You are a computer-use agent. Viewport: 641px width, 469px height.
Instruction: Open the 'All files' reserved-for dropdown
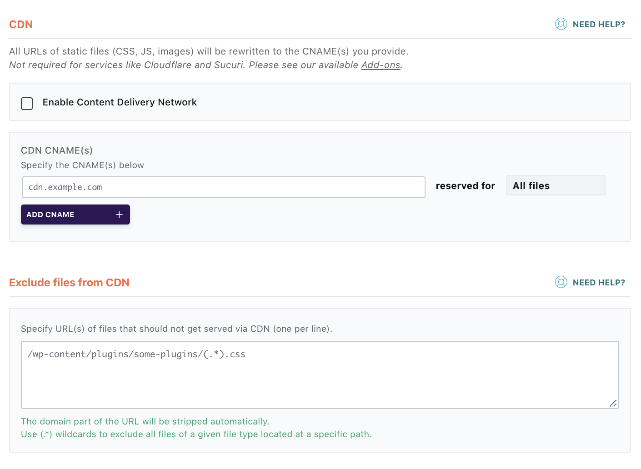pos(556,185)
